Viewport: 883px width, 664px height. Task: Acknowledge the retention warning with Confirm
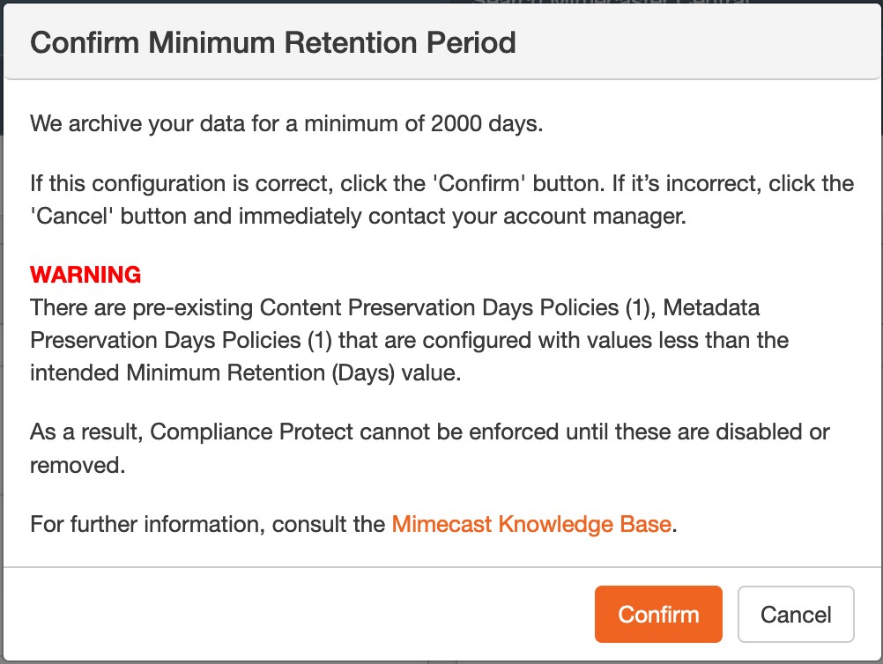coord(658,614)
